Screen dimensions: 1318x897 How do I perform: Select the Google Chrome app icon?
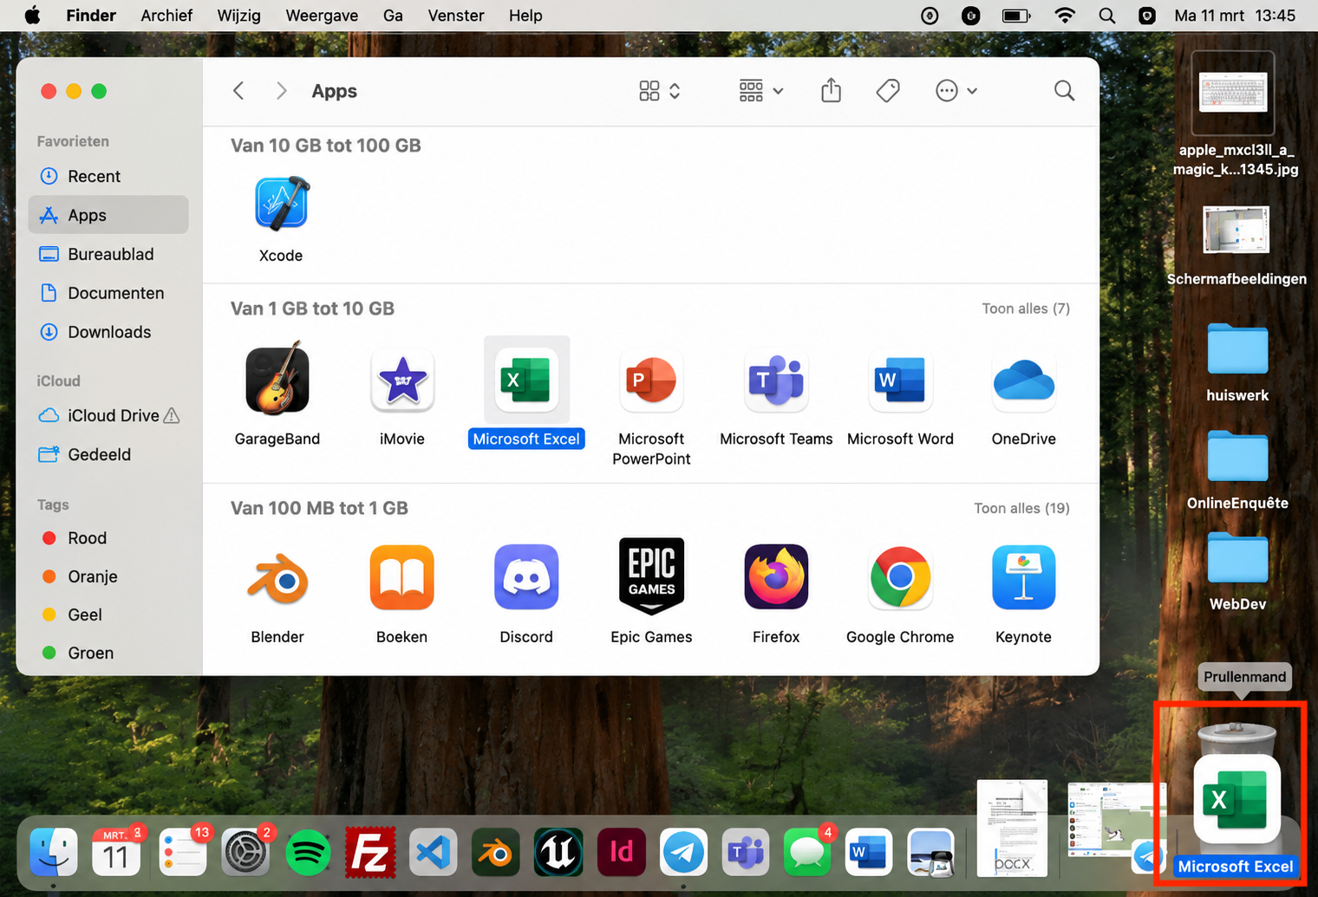[900, 578]
